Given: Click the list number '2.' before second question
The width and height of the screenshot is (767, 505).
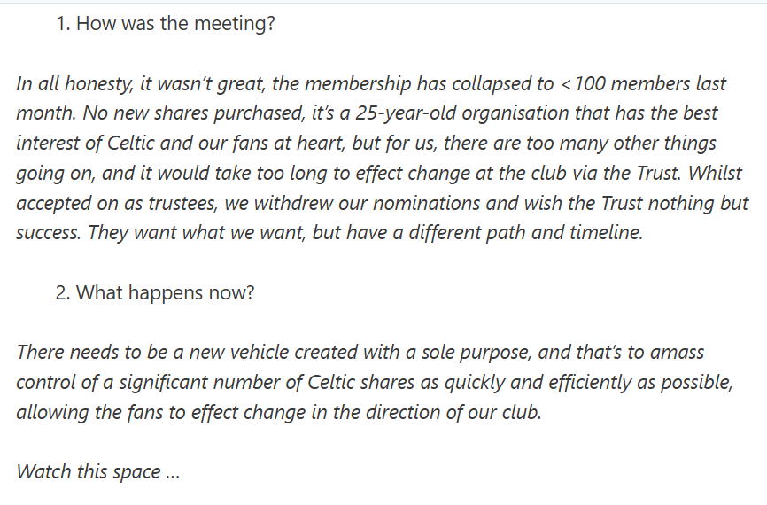Looking at the screenshot, I should coord(63,292).
